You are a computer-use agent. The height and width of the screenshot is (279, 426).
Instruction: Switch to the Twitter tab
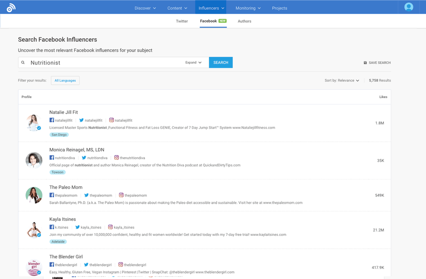pos(182,21)
